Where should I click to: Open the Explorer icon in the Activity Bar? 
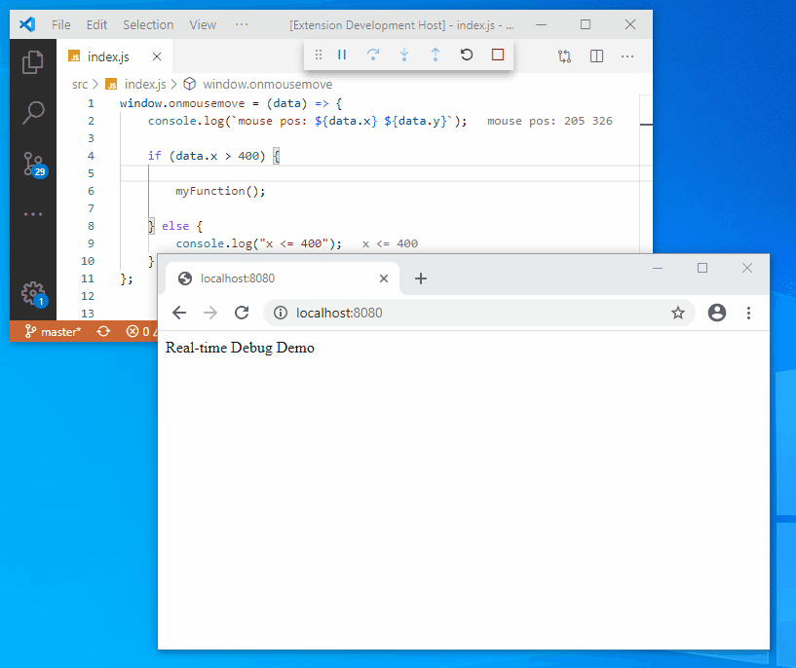[32, 60]
